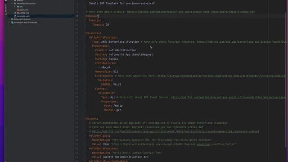Click the README.md file icon
The image size is (288, 162).
15,13
